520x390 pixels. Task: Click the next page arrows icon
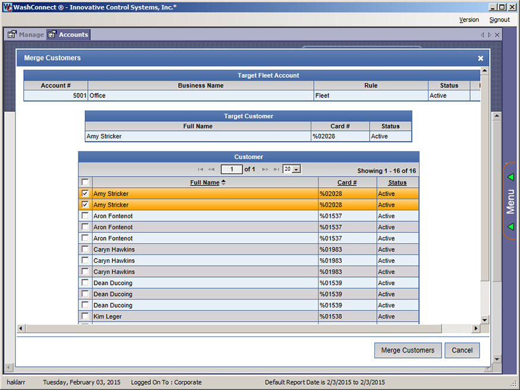(265, 169)
